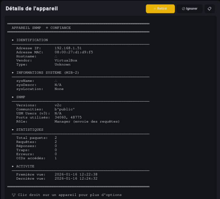Click the Réponses label
The height and width of the screenshot is (199, 220).
pos(26,146)
